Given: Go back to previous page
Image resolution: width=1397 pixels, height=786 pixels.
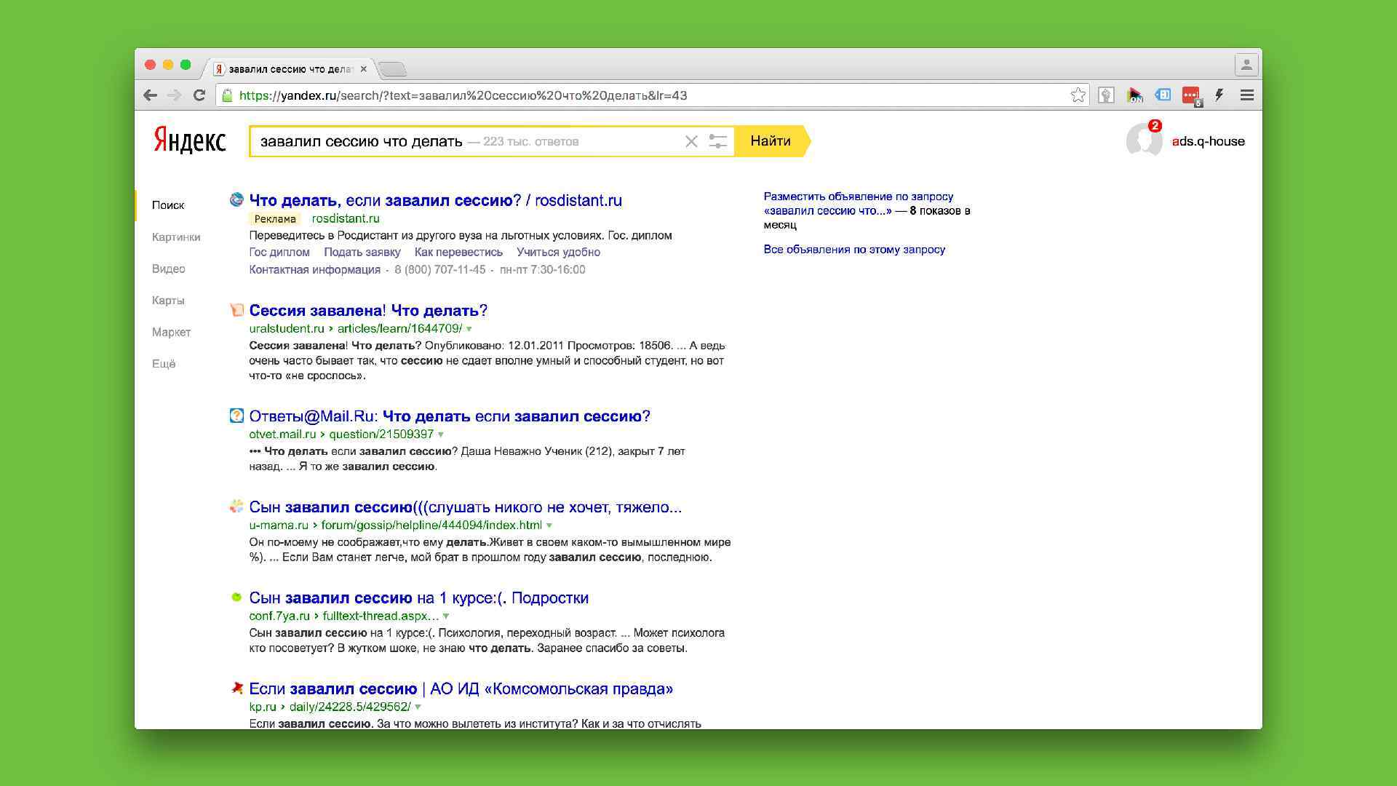Looking at the screenshot, I should [150, 95].
